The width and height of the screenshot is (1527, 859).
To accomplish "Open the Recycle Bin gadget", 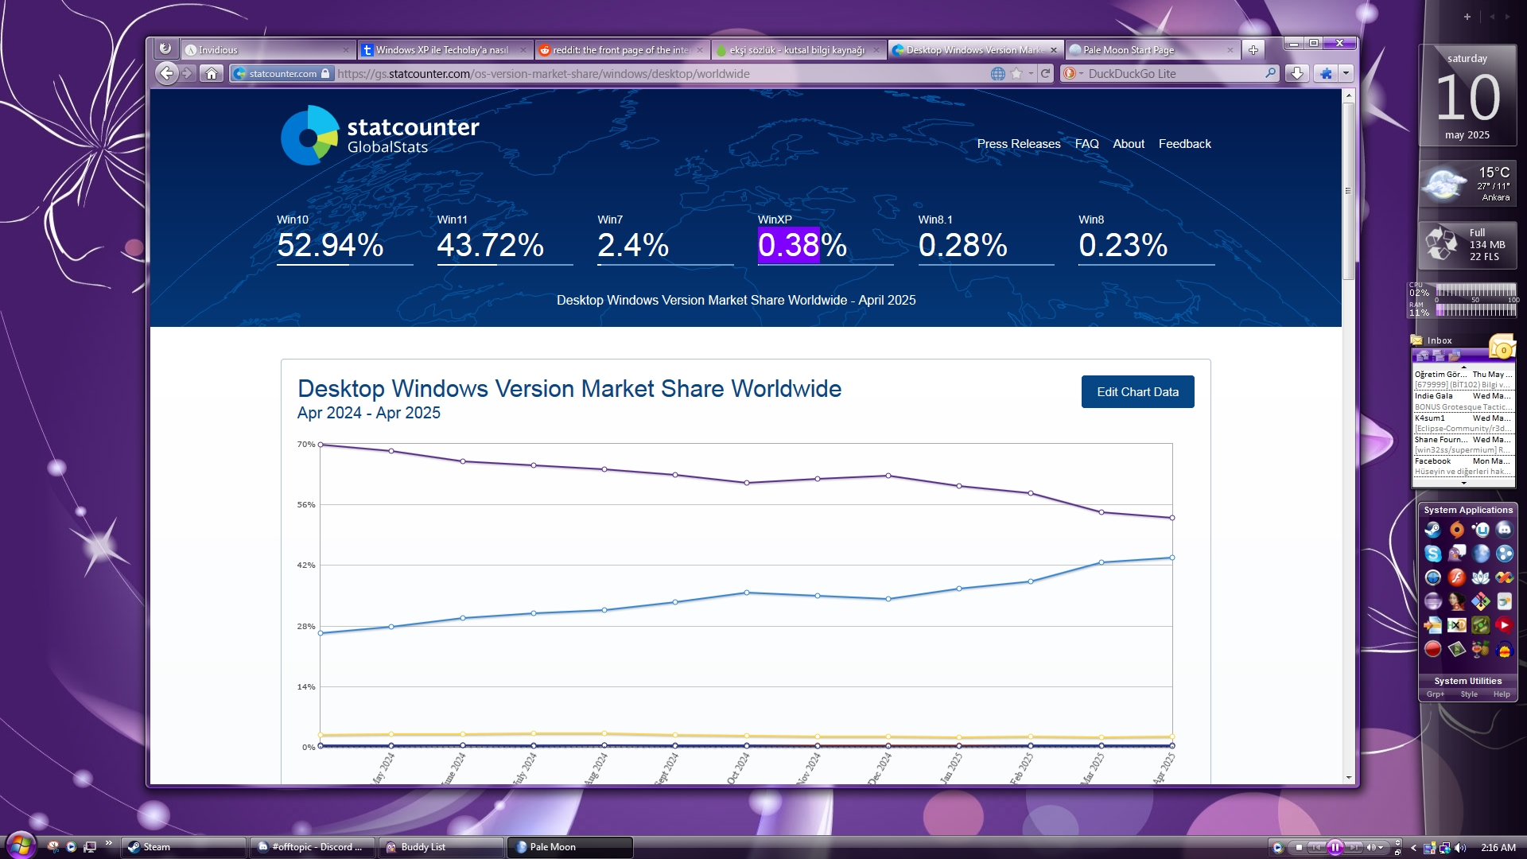I will [x=1467, y=244].
